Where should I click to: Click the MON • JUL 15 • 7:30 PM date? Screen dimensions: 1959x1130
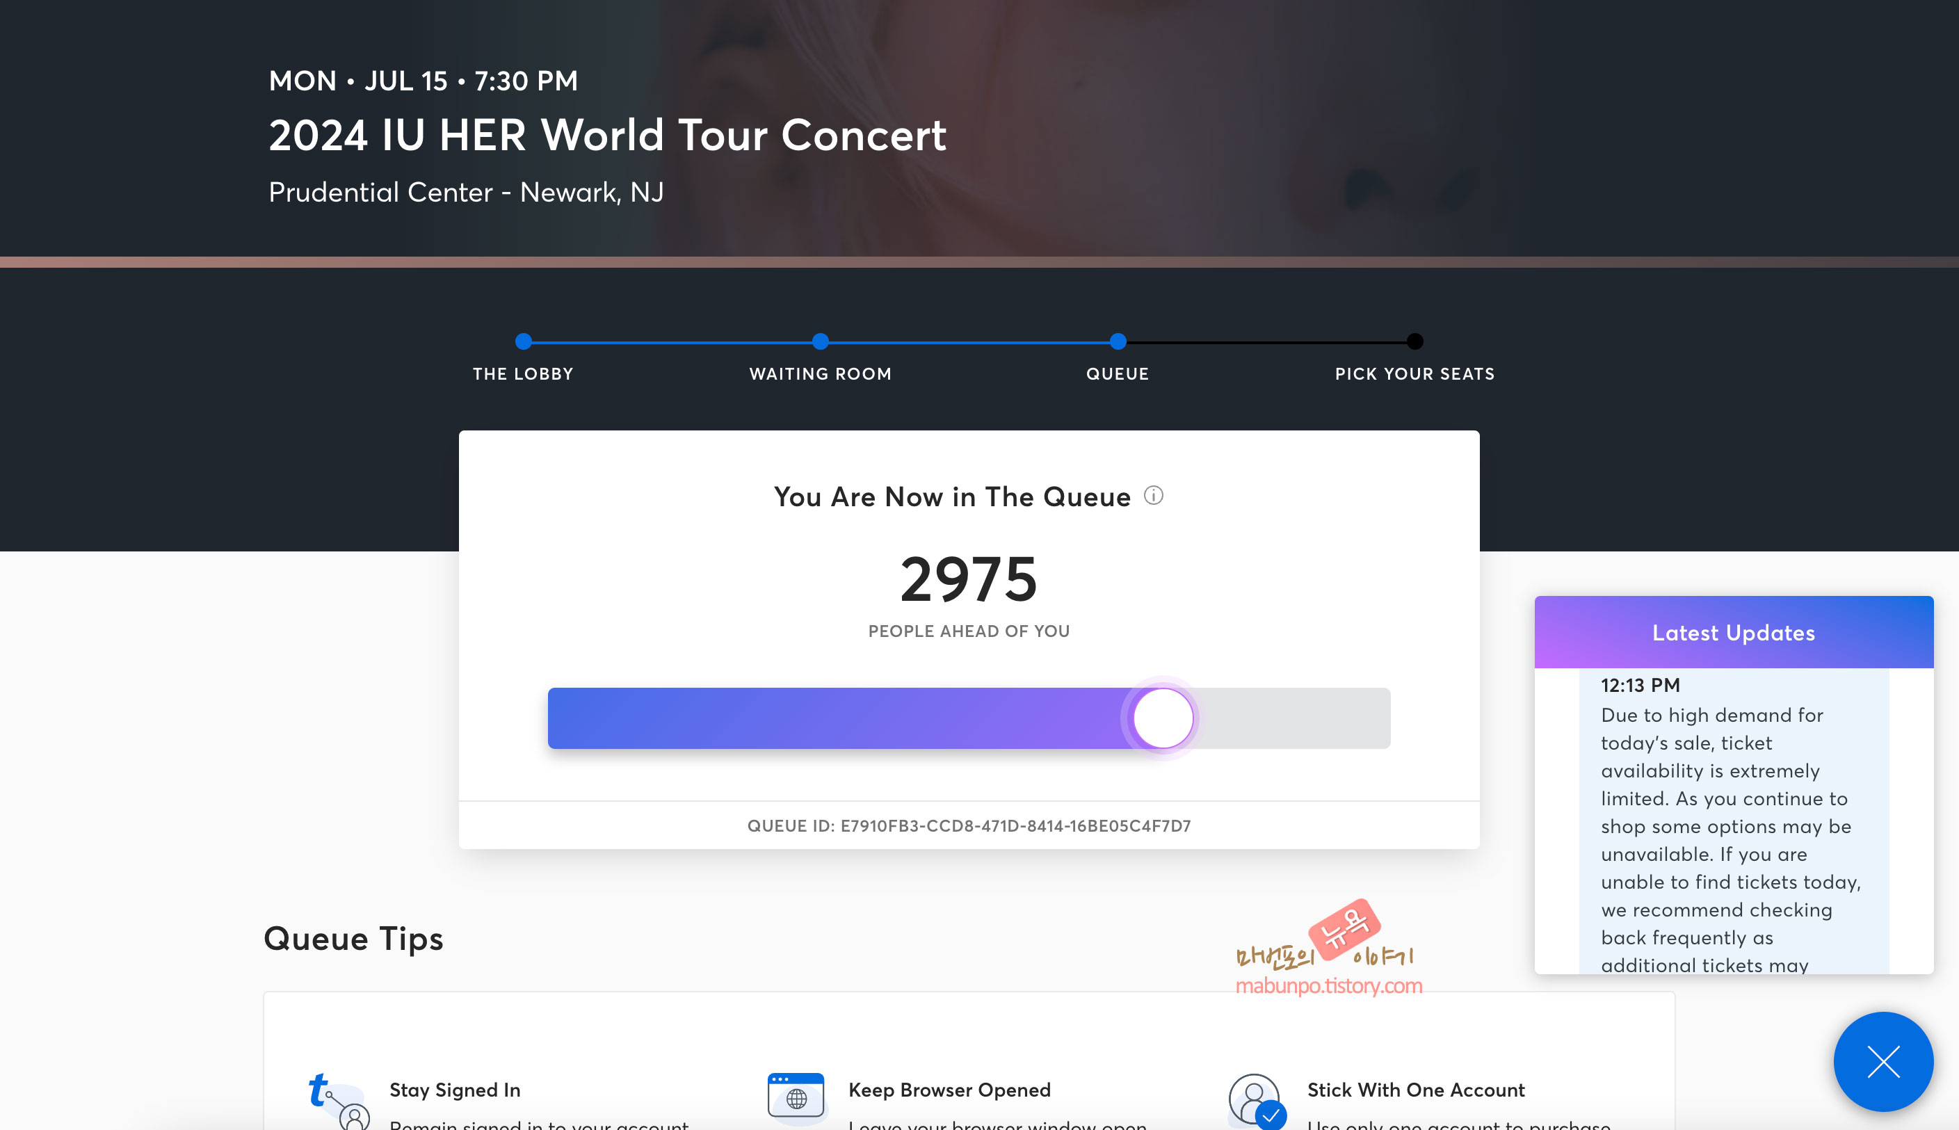point(423,81)
